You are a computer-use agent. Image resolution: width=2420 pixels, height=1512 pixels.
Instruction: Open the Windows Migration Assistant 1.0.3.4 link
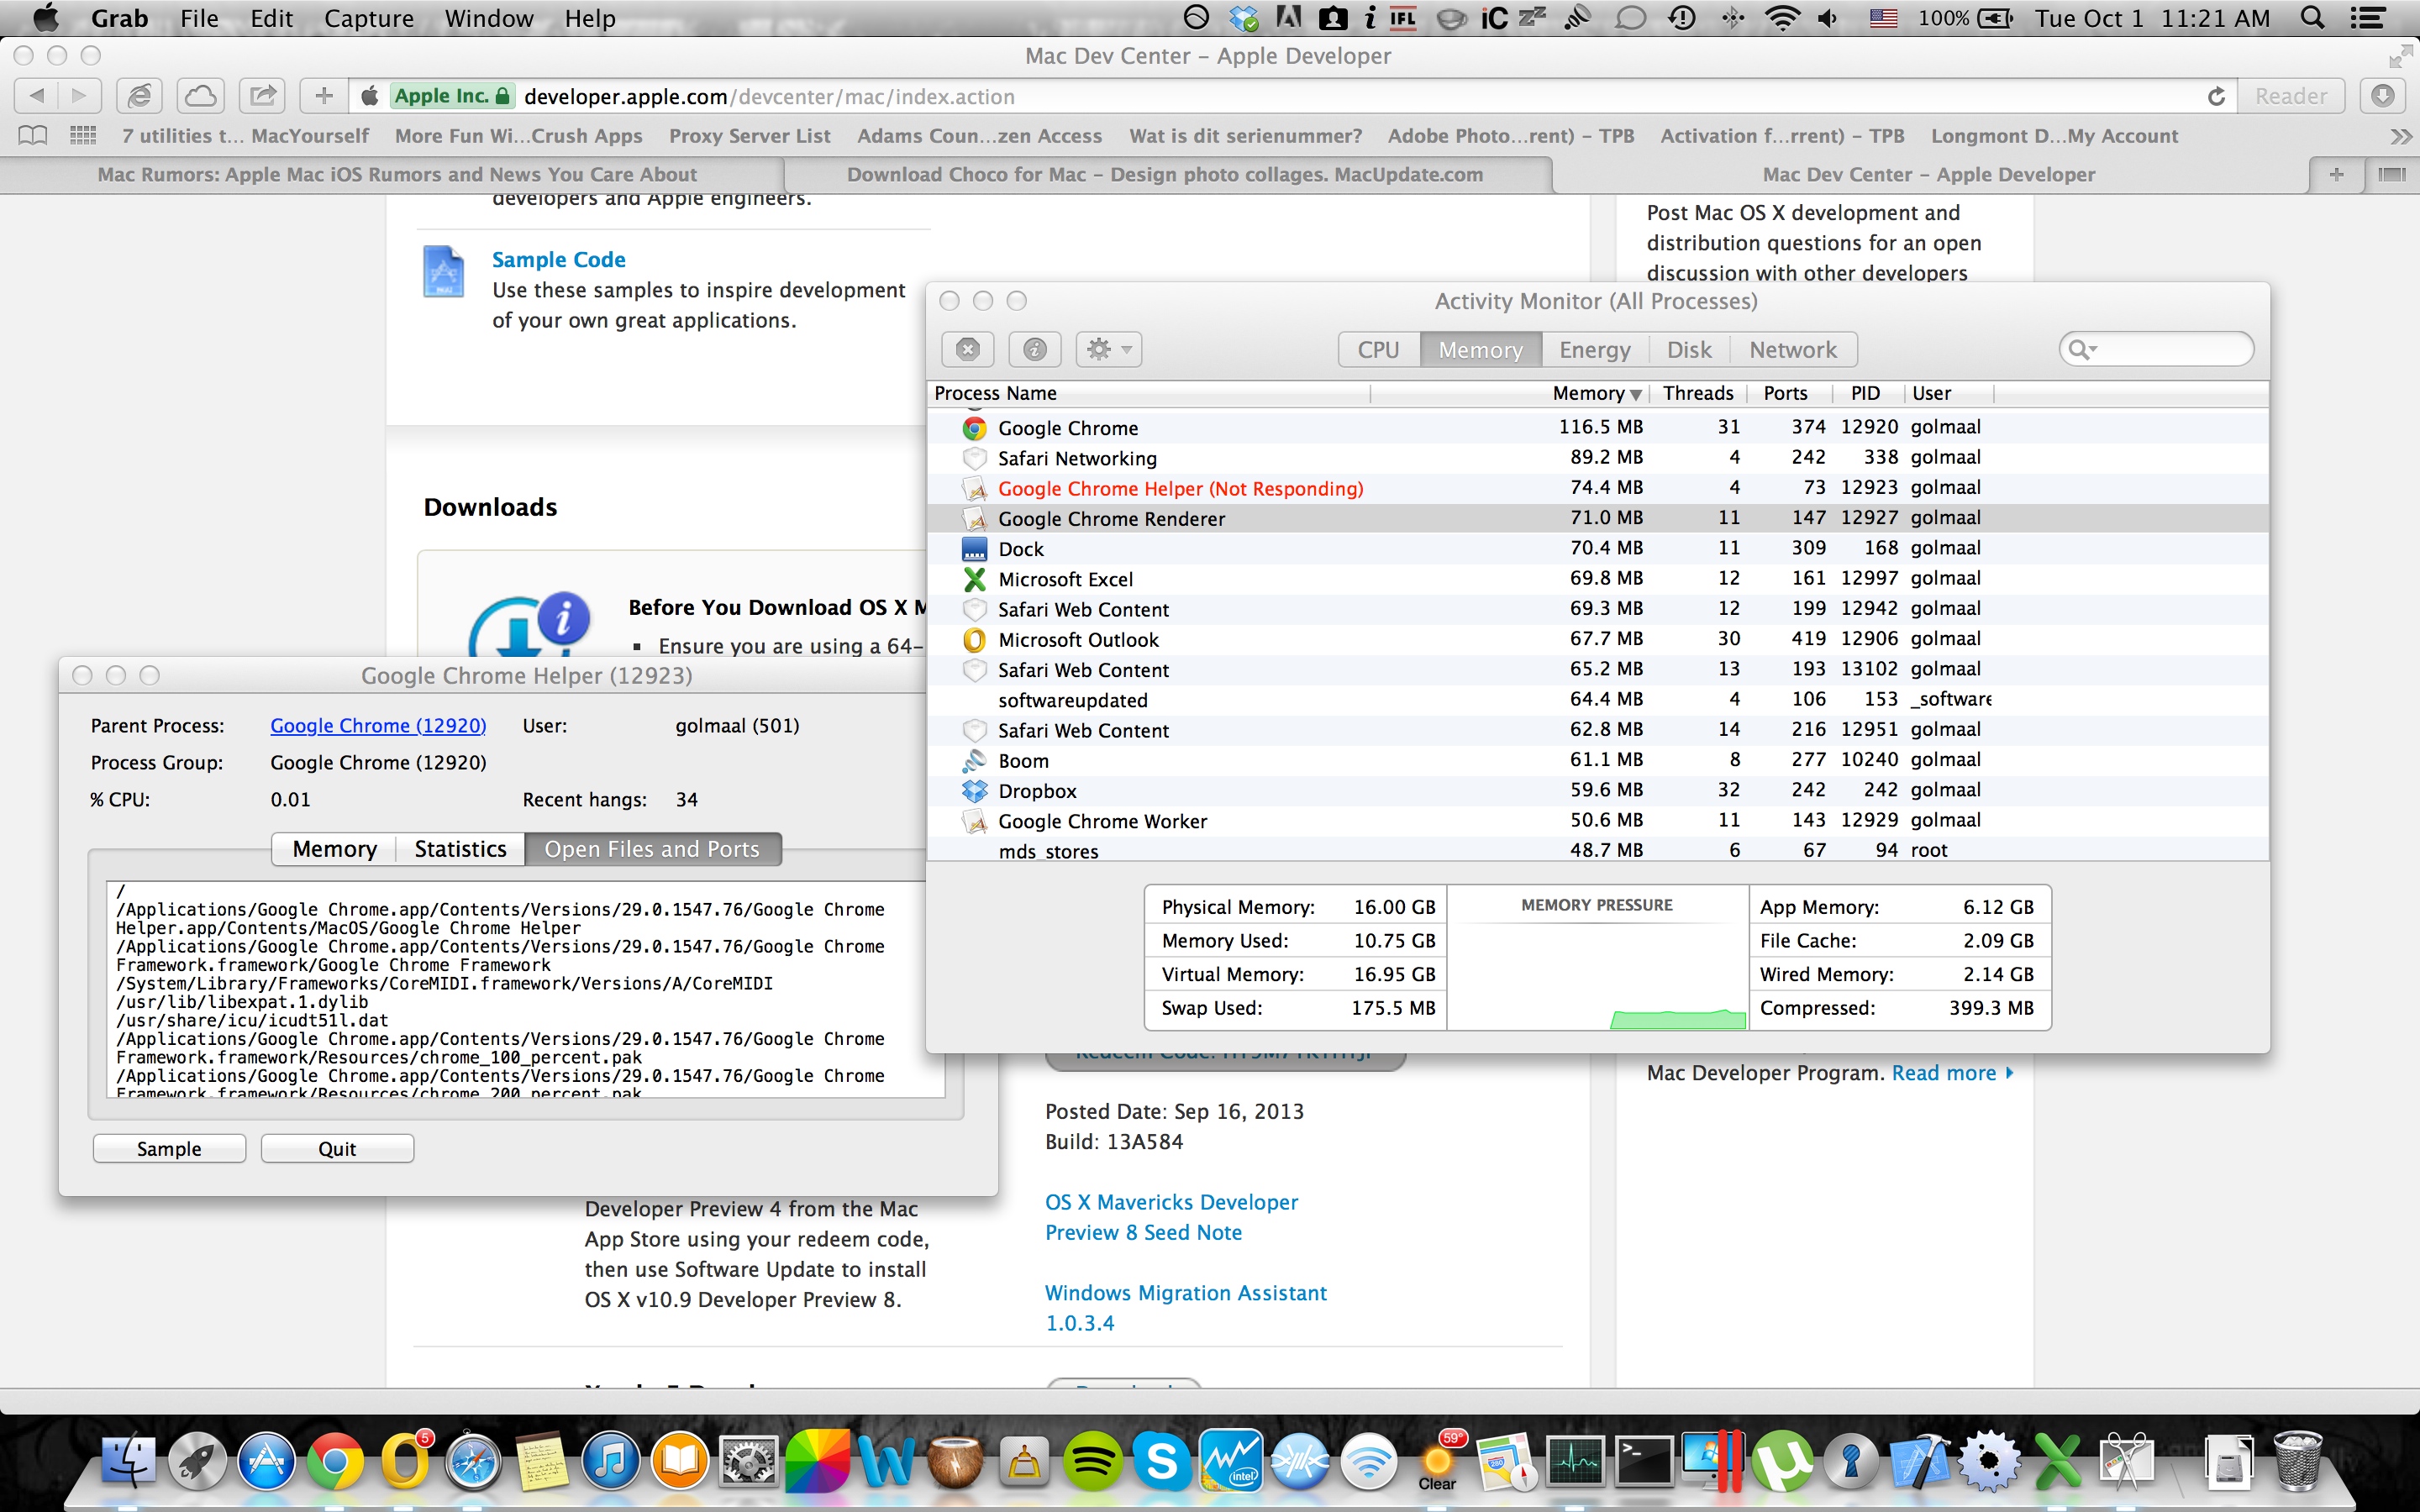pyautogui.click(x=1185, y=1308)
